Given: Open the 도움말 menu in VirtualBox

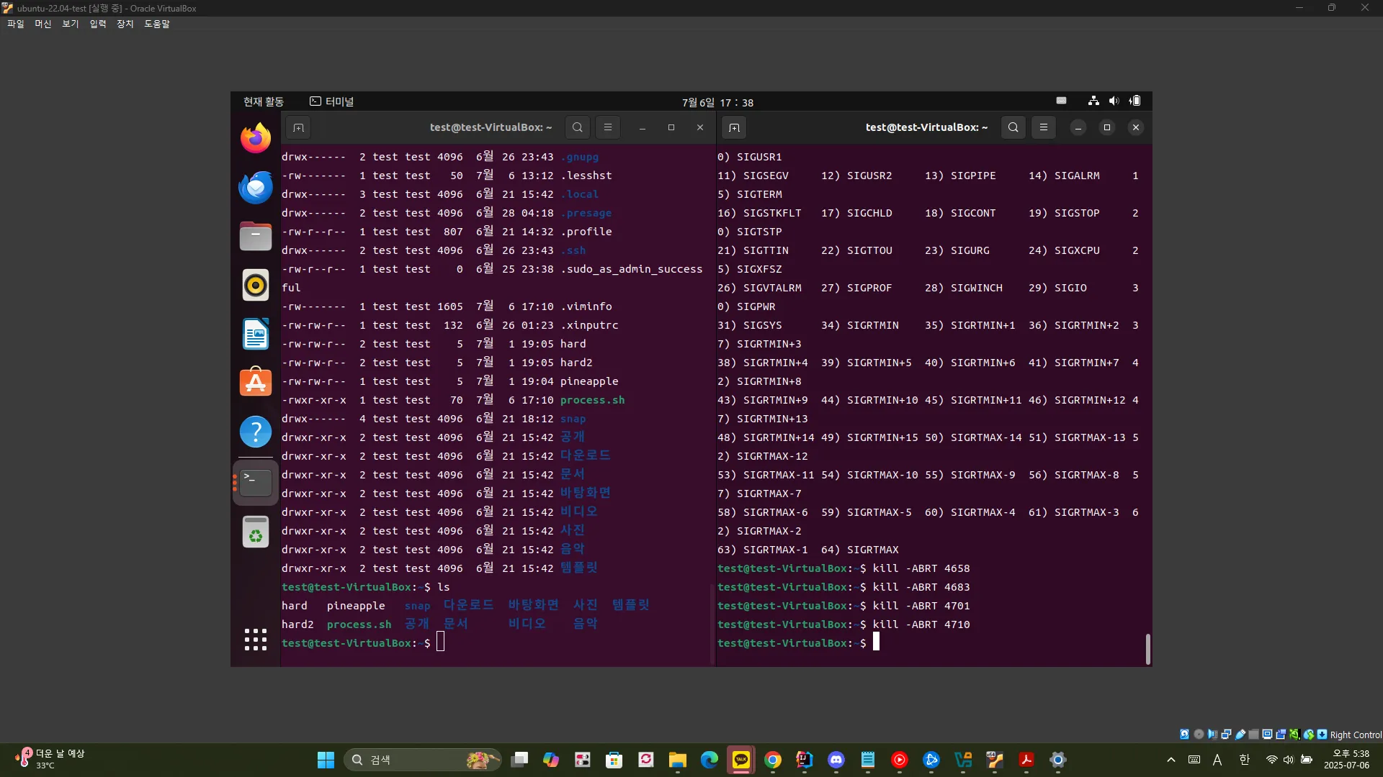Looking at the screenshot, I should coord(157,24).
